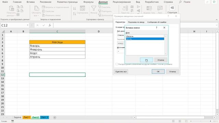
Task: Click the Структура ribbon button
Action: (172, 10)
